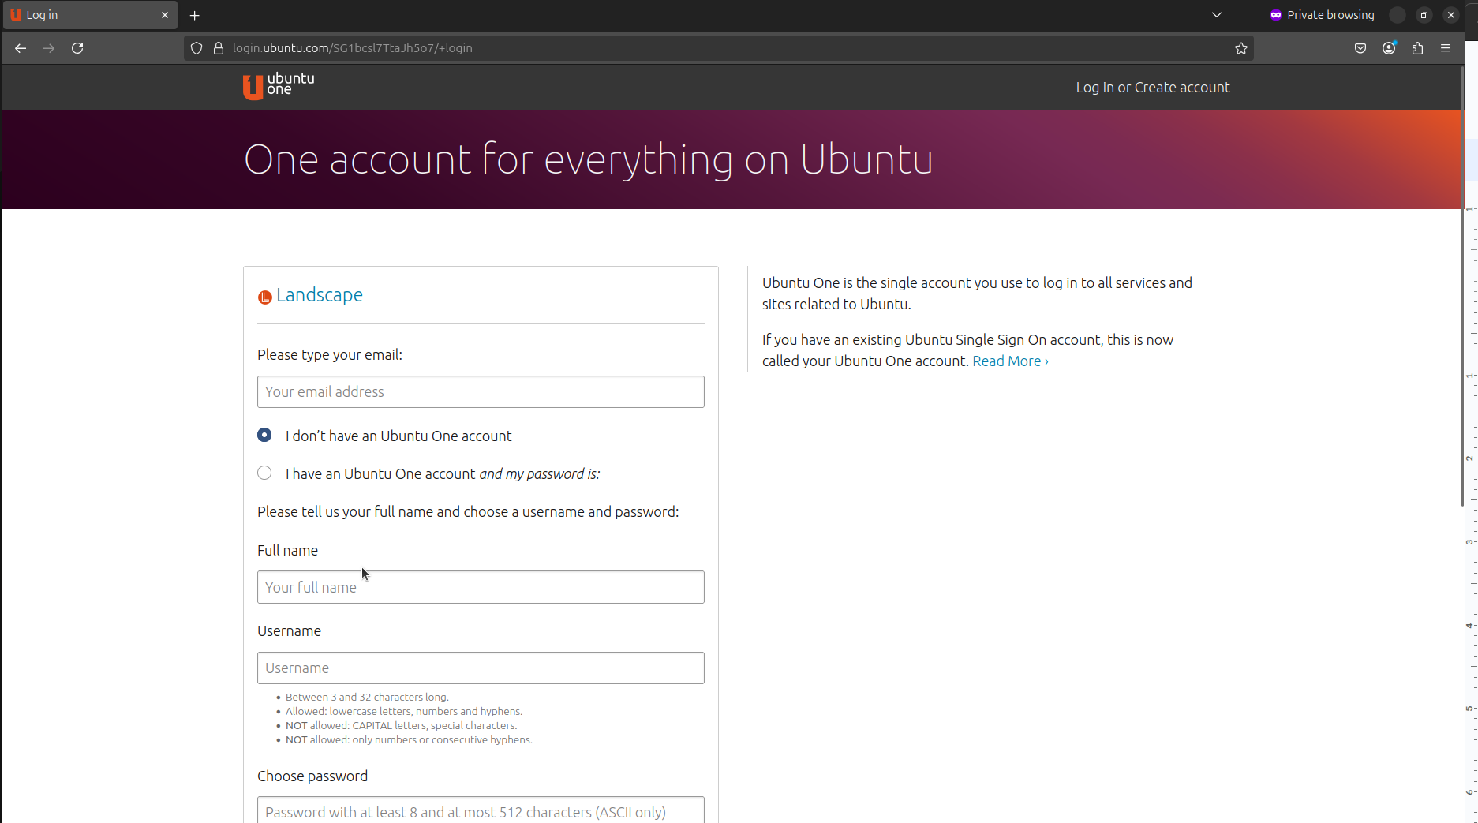The height and width of the screenshot is (823, 1478).
Task: Click the page vertical scrollbar
Action: (x=1462, y=286)
